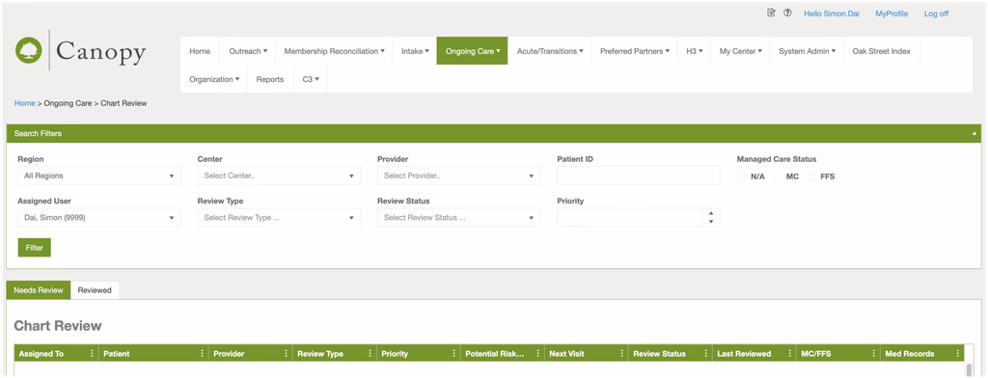Image resolution: width=988 pixels, height=378 pixels.
Task: Click the Priority number field
Action: [x=629, y=217]
